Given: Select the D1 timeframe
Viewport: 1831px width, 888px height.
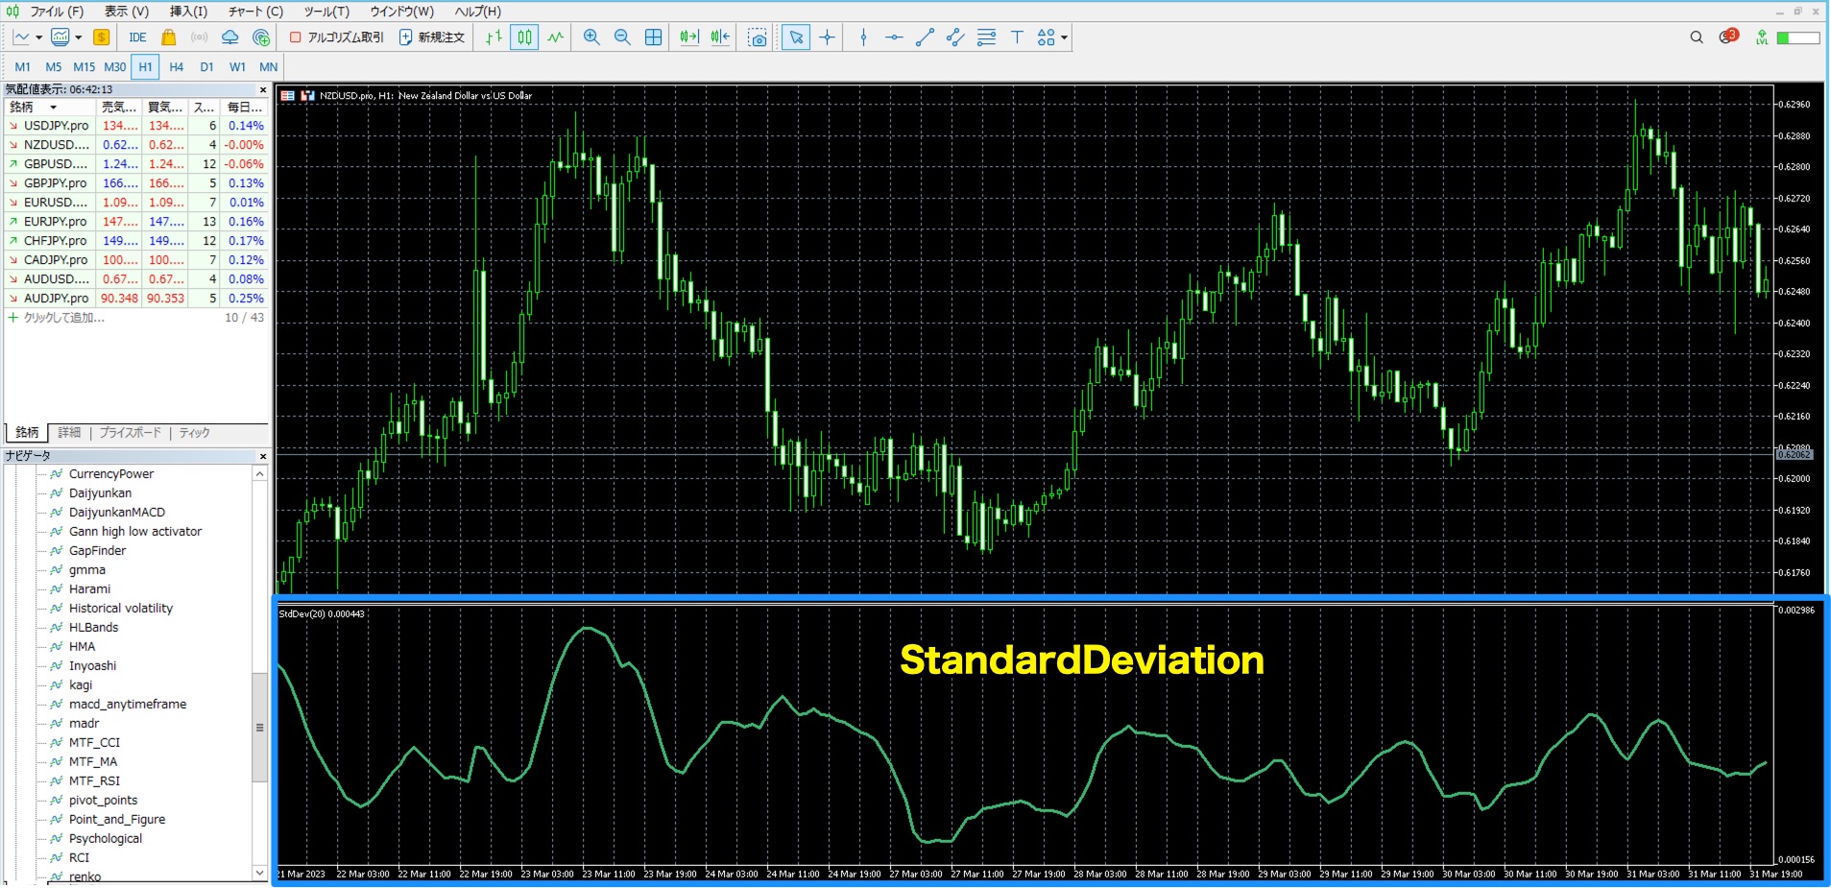Looking at the screenshot, I should [x=207, y=67].
